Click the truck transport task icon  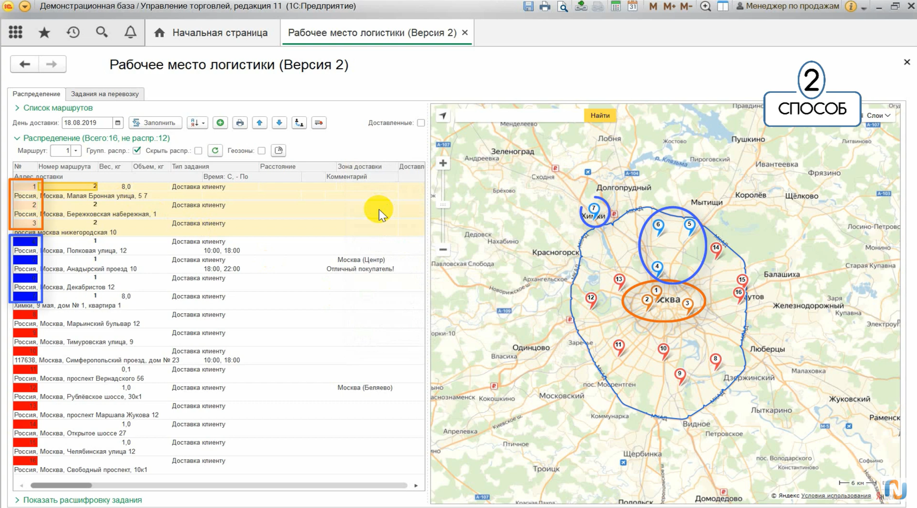[x=319, y=123]
